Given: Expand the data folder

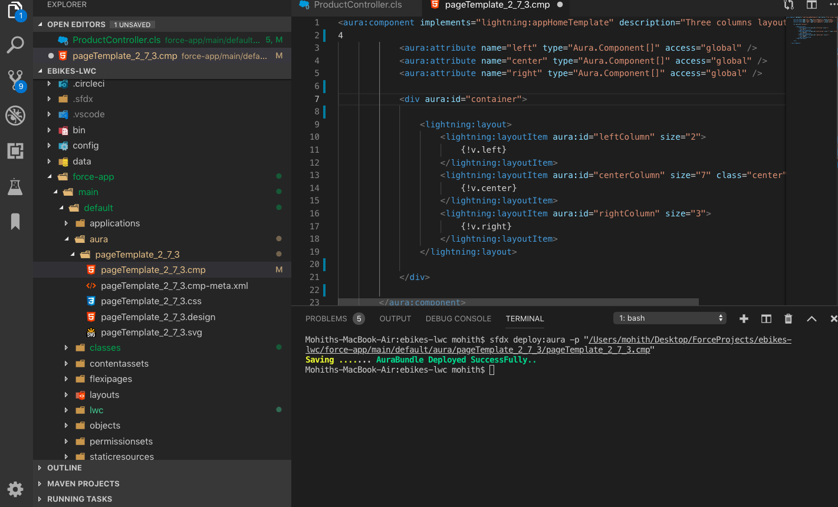Looking at the screenshot, I should [50, 162].
